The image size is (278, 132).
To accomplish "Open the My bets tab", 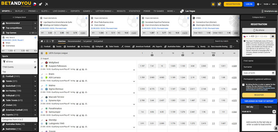I will (x=268, y=107).
